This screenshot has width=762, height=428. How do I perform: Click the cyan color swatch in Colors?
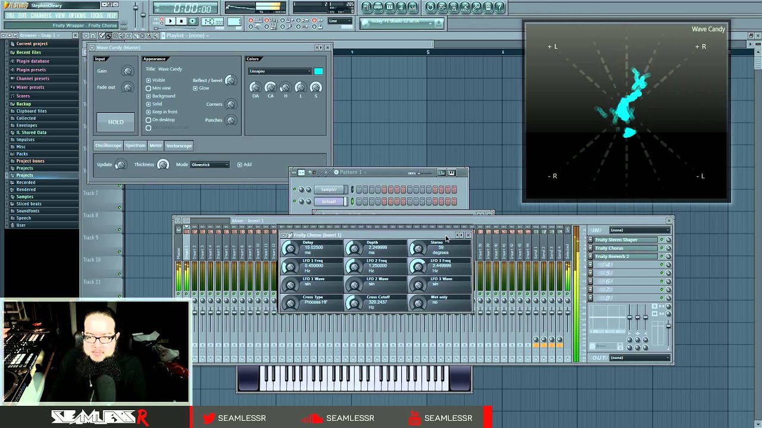pos(318,71)
